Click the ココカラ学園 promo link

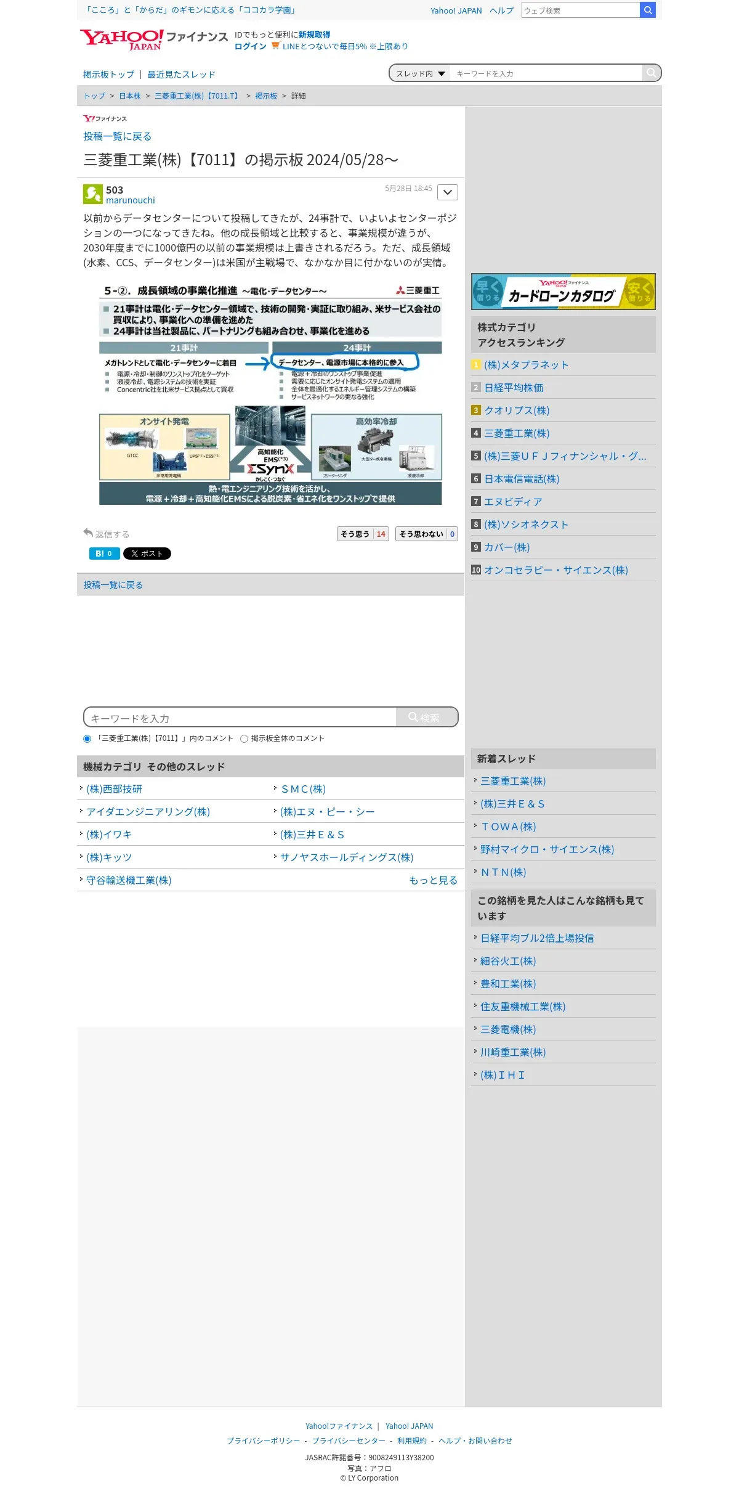[191, 10]
